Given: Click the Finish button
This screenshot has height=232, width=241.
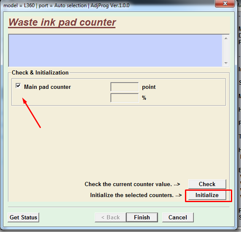Looking at the screenshot, I should click(x=142, y=217).
